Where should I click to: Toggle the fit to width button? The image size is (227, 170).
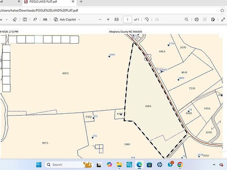coord(117,19)
